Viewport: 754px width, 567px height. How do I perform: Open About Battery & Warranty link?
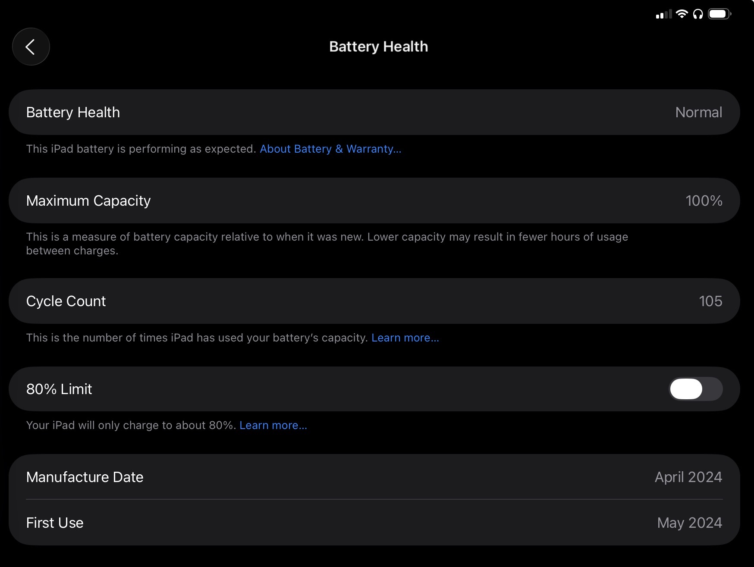(x=330, y=149)
